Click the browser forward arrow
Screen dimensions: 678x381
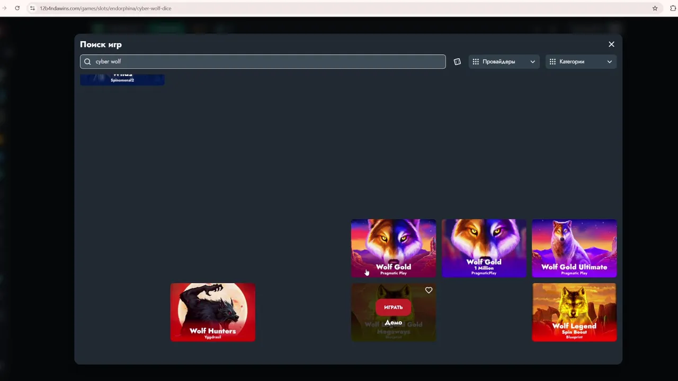[x=4, y=8]
